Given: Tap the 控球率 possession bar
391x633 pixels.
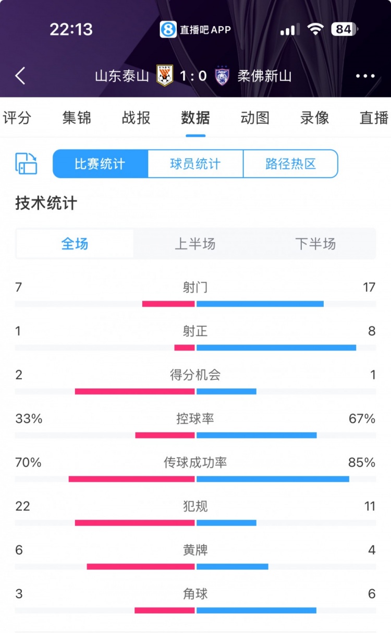Looking at the screenshot, I should [x=195, y=435].
